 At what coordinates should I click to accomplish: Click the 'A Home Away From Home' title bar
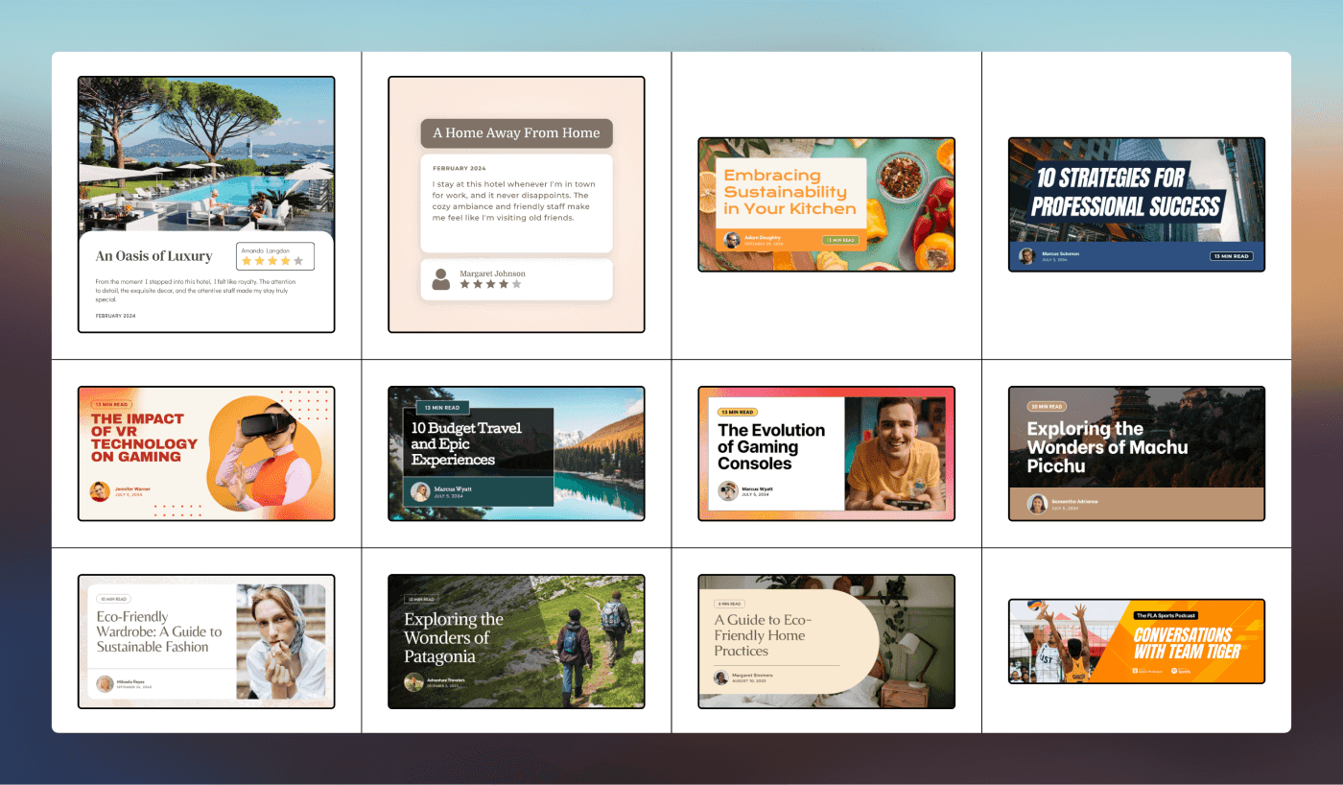516,133
